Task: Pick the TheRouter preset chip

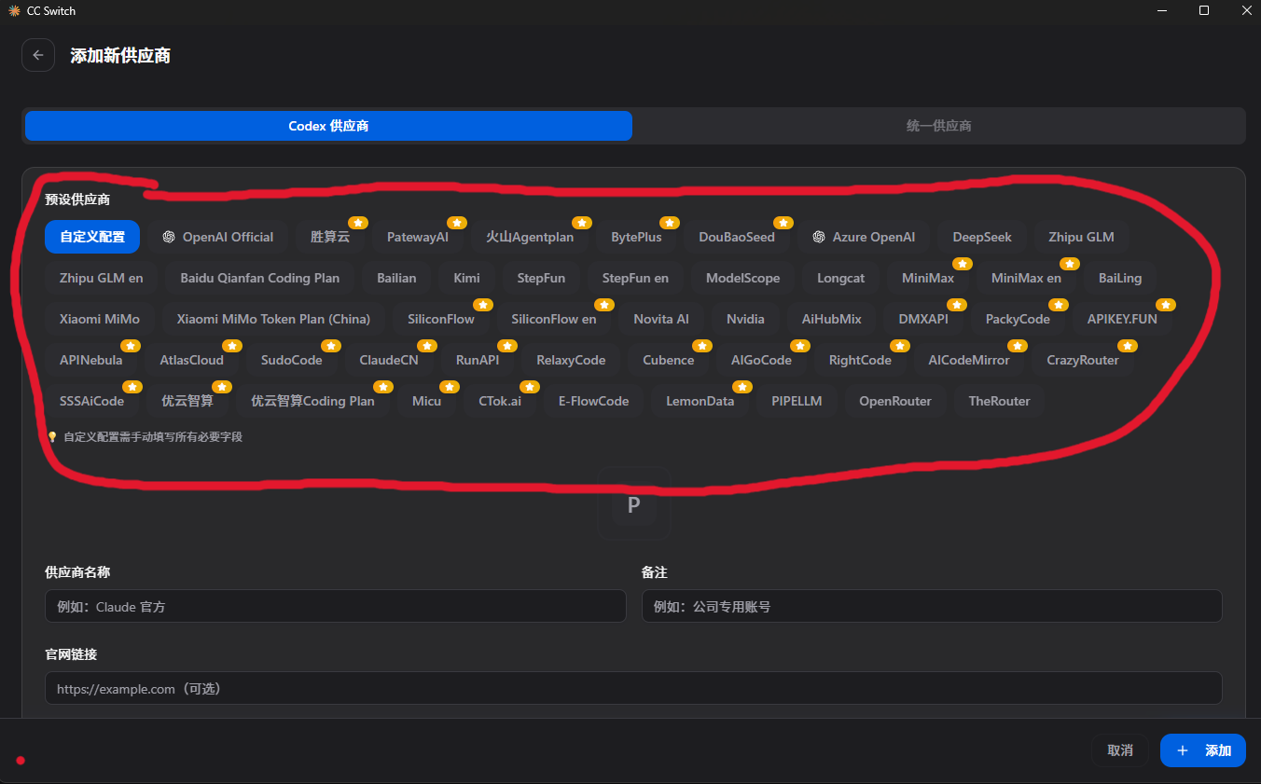Action: point(999,401)
